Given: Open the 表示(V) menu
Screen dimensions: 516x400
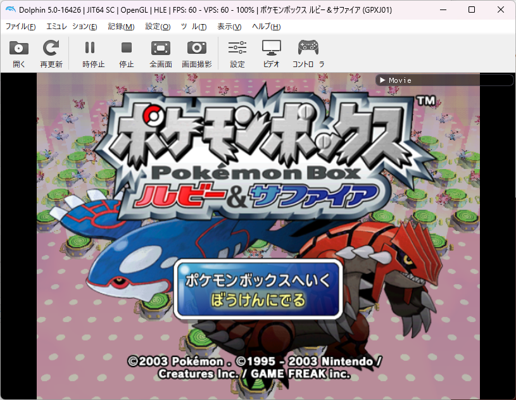Looking at the screenshot, I should coord(229,27).
